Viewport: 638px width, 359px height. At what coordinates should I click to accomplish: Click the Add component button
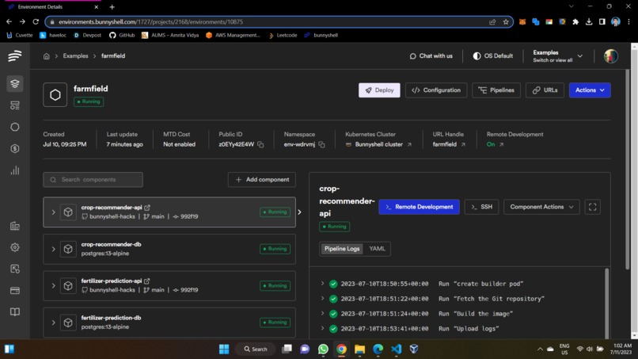click(x=262, y=180)
